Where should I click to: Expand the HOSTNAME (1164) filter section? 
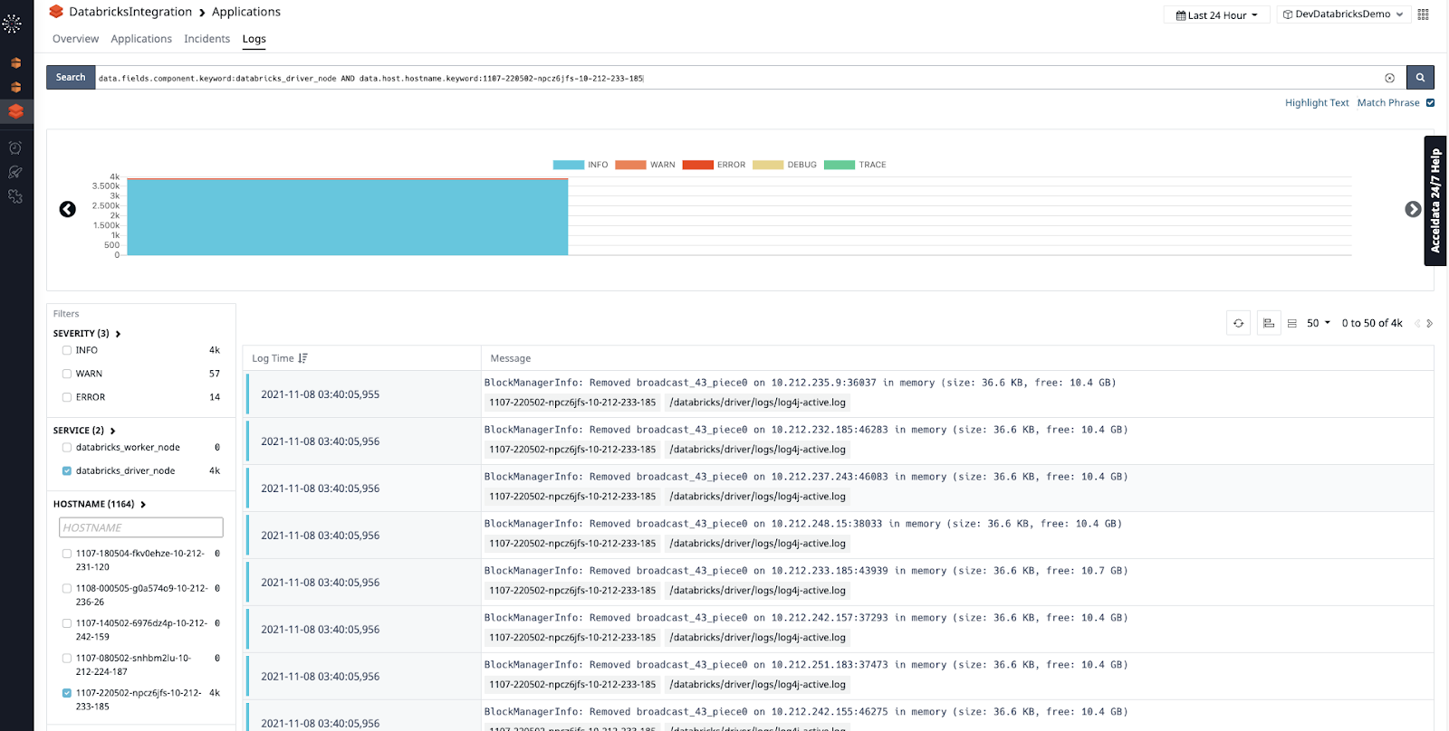(x=100, y=504)
